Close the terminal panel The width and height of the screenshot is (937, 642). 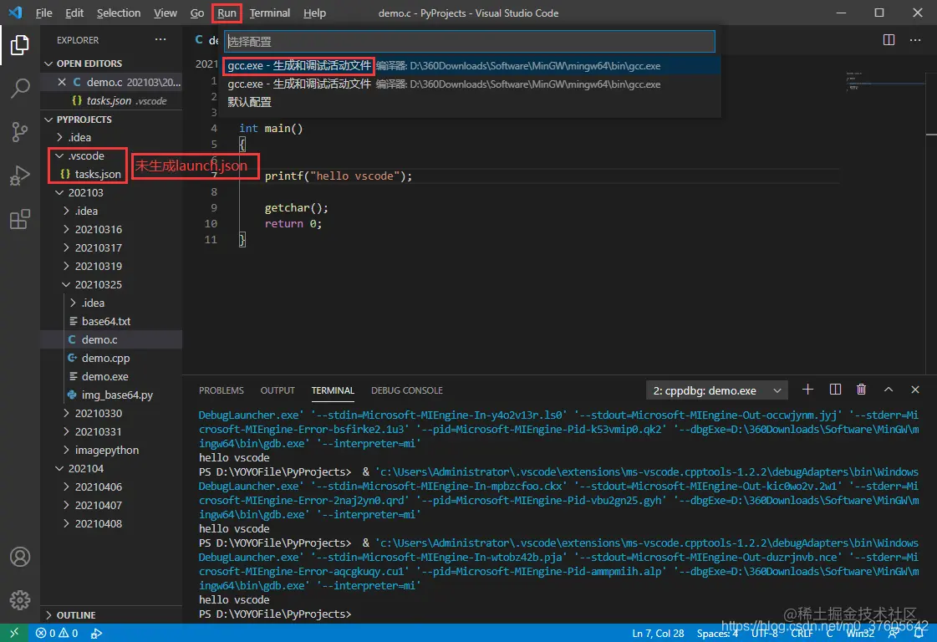click(915, 390)
